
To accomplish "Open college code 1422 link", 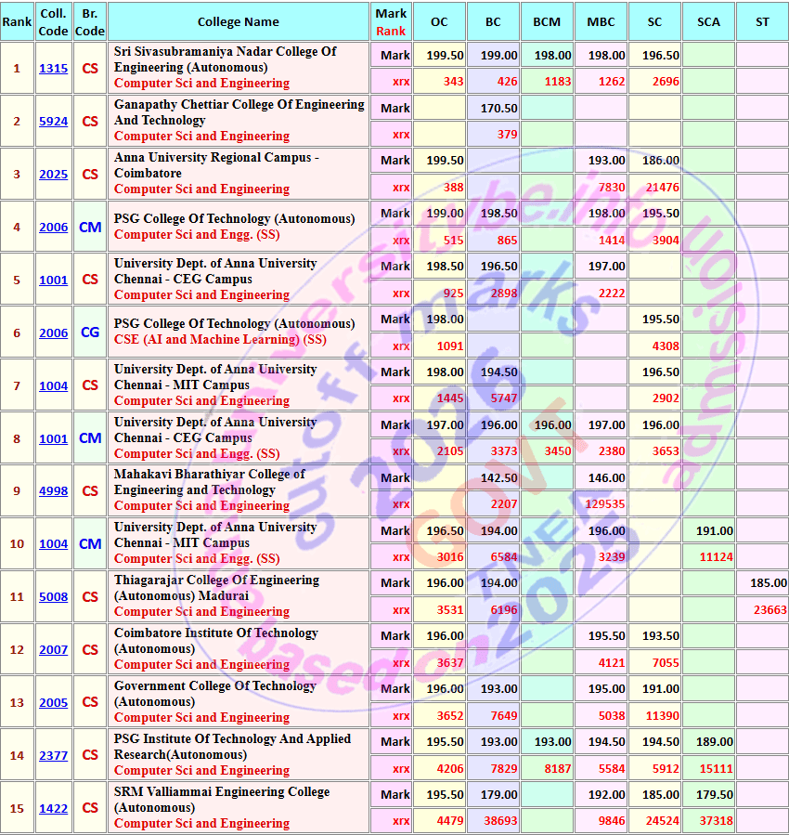I will click(x=53, y=808).
